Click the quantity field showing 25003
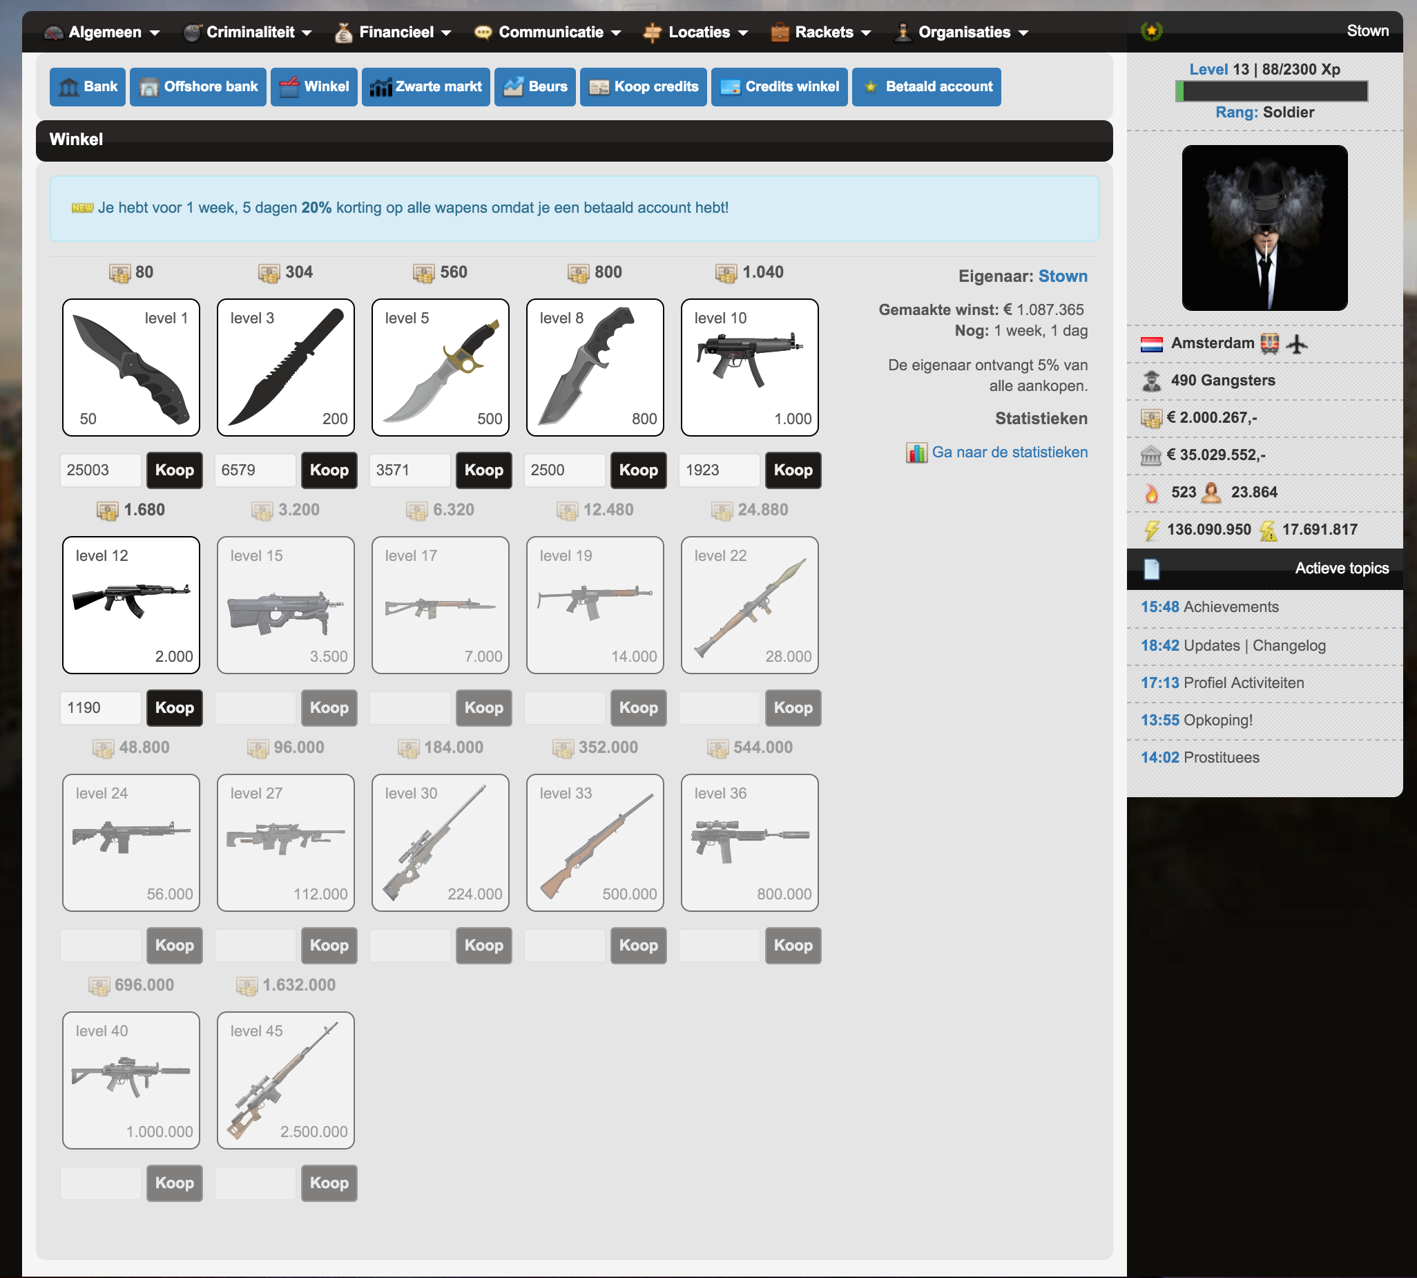The height and width of the screenshot is (1278, 1417). click(x=100, y=470)
